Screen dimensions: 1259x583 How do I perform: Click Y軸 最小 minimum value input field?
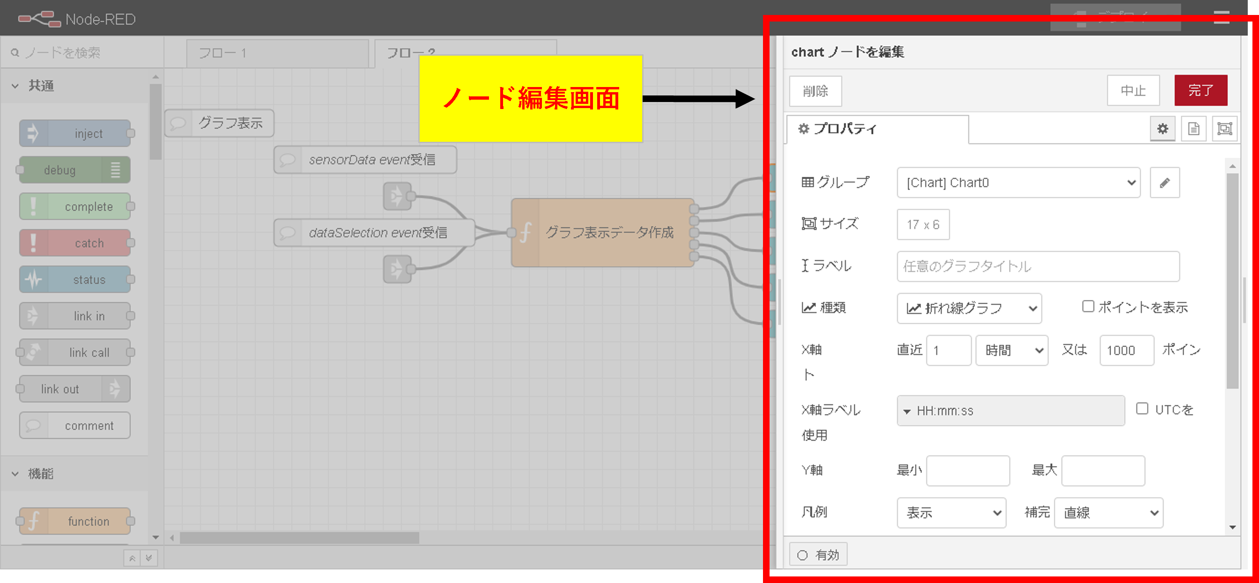pos(968,471)
